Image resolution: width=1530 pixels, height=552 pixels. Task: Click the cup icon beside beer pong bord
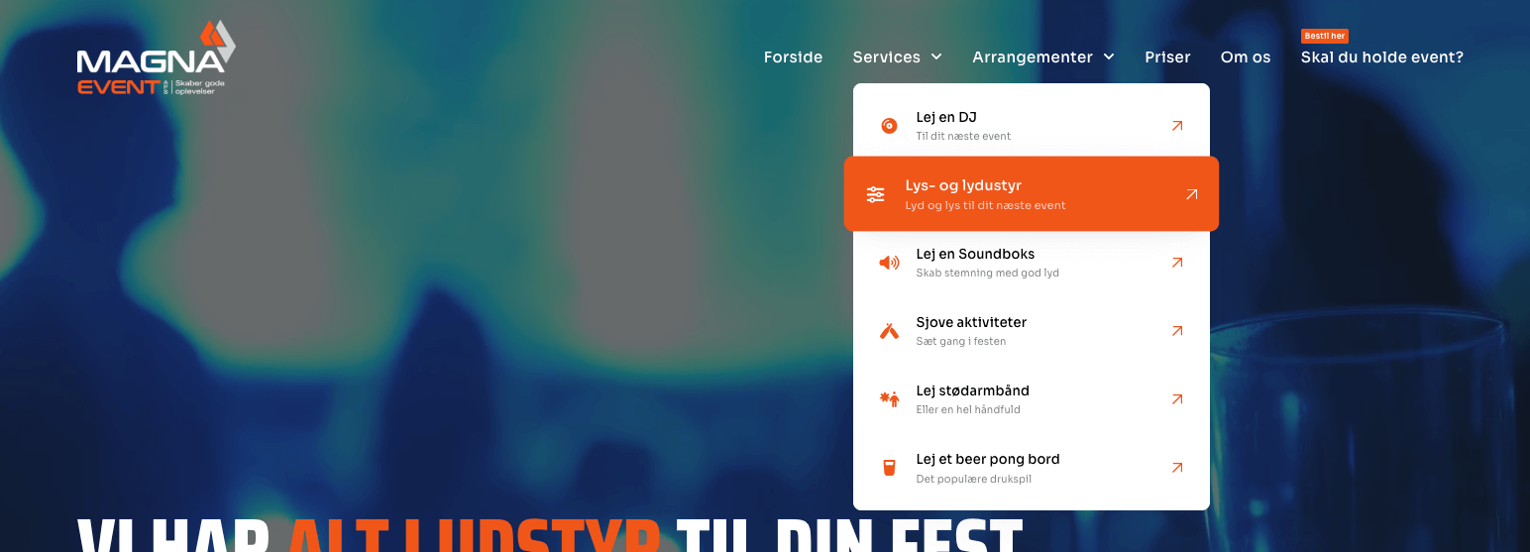point(889,468)
